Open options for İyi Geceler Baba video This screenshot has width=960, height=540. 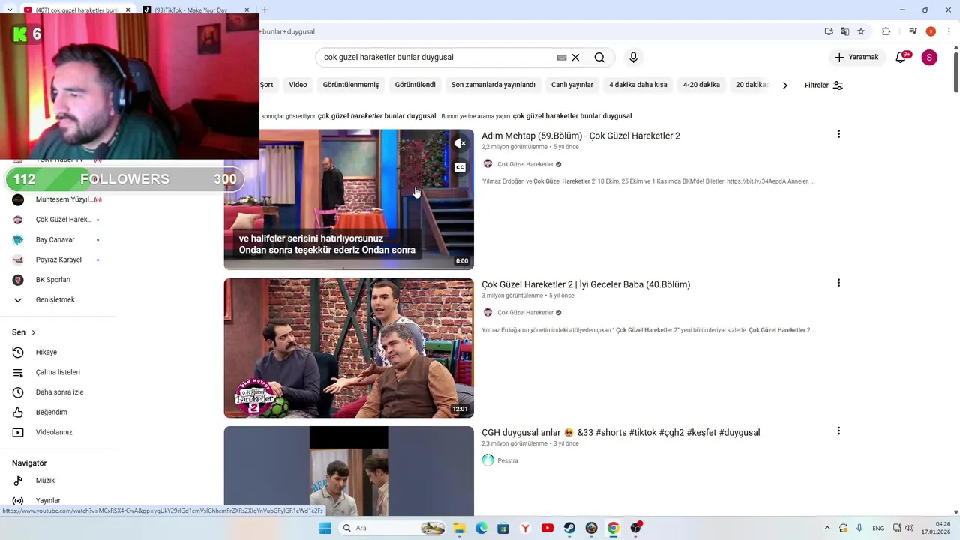tap(838, 283)
